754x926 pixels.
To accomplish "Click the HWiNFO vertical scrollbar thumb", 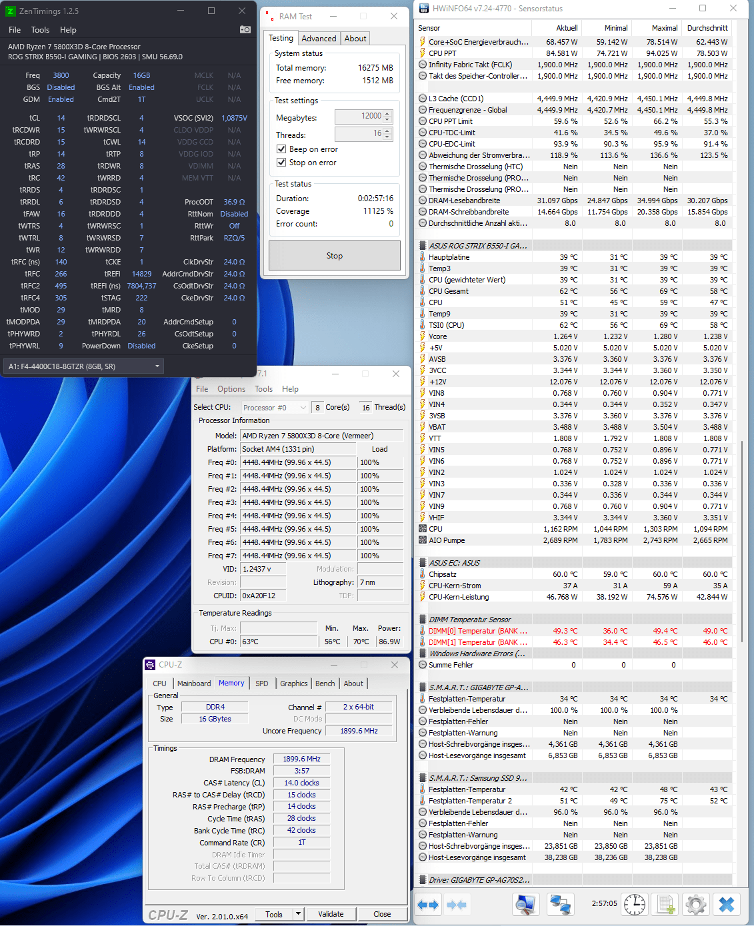I will click(742, 542).
